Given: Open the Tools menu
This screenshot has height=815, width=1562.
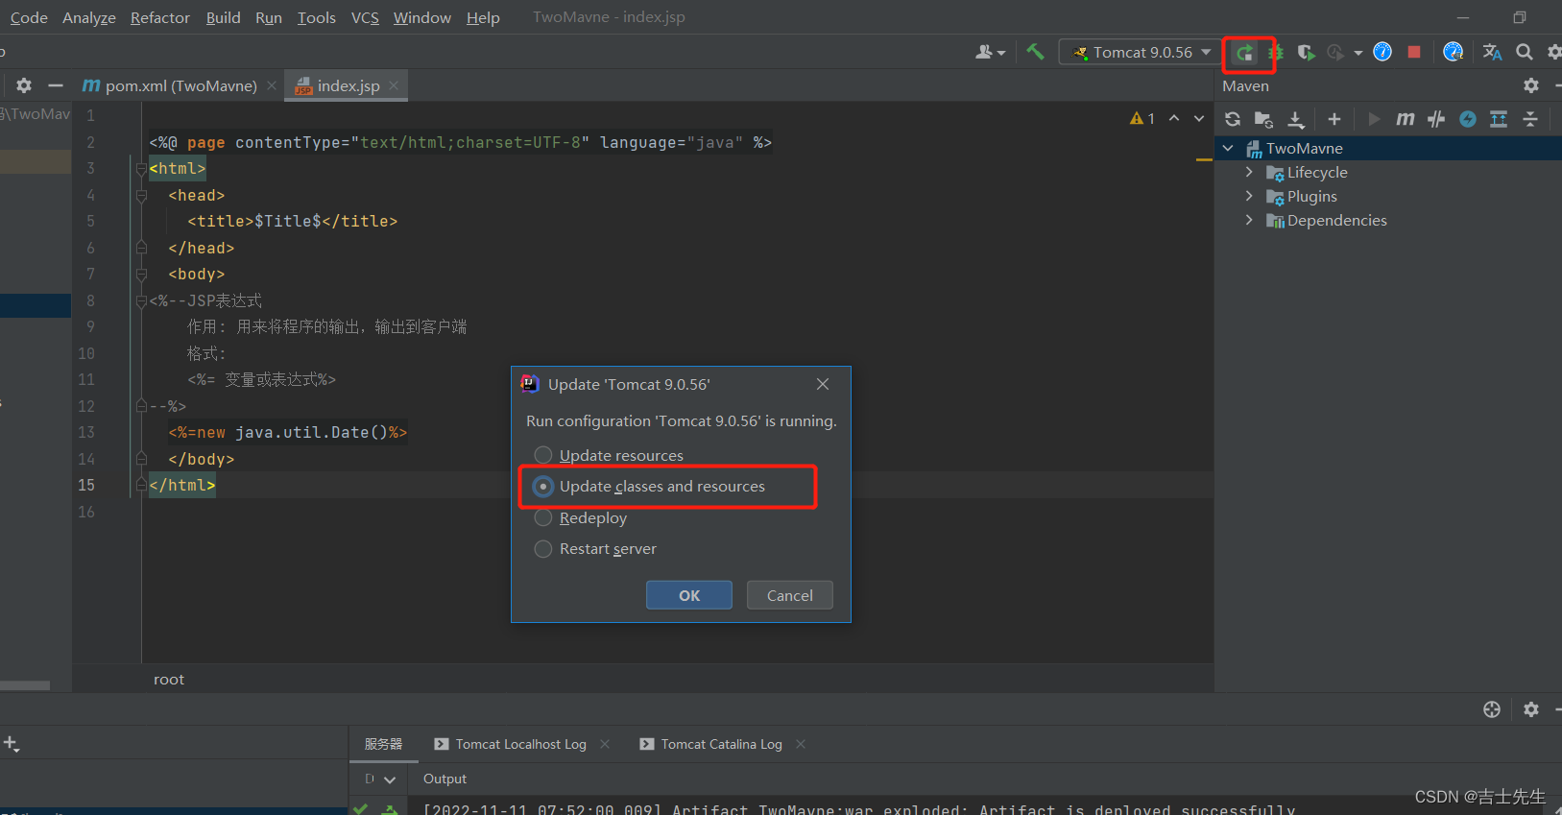Looking at the screenshot, I should (317, 17).
